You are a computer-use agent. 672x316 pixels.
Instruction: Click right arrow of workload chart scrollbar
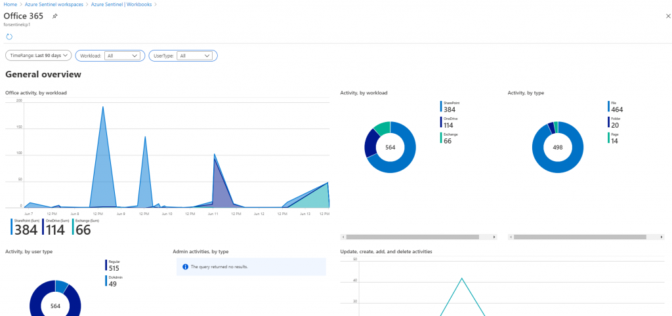click(495, 237)
